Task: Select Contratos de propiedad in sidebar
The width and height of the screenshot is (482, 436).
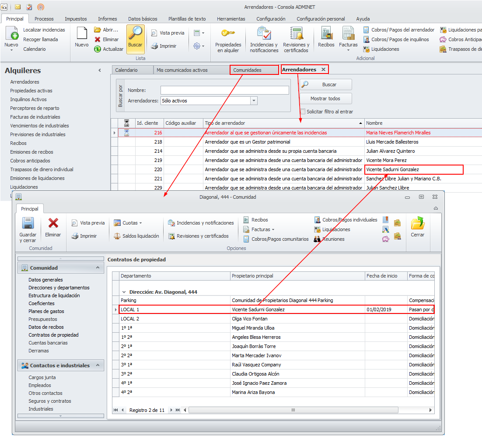Action: coord(53,335)
